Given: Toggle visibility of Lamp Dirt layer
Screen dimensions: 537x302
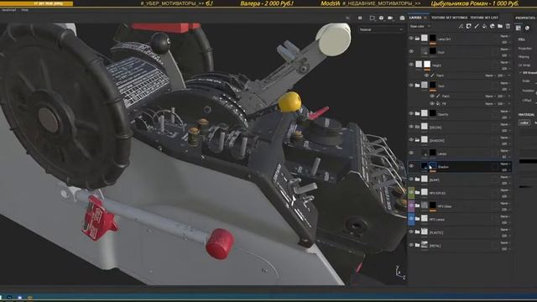Looking at the screenshot, I should [x=411, y=39].
